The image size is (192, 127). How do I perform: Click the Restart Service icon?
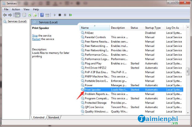click(x=70, y=15)
